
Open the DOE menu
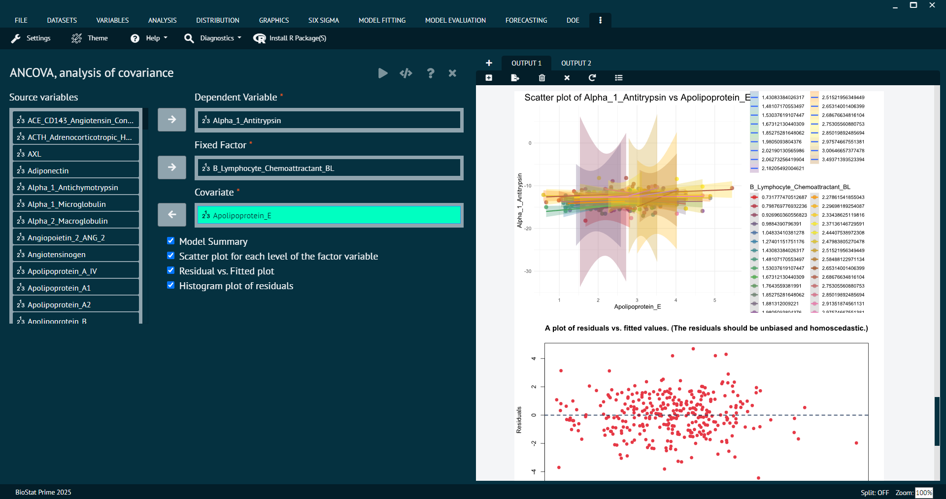(573, 20)
